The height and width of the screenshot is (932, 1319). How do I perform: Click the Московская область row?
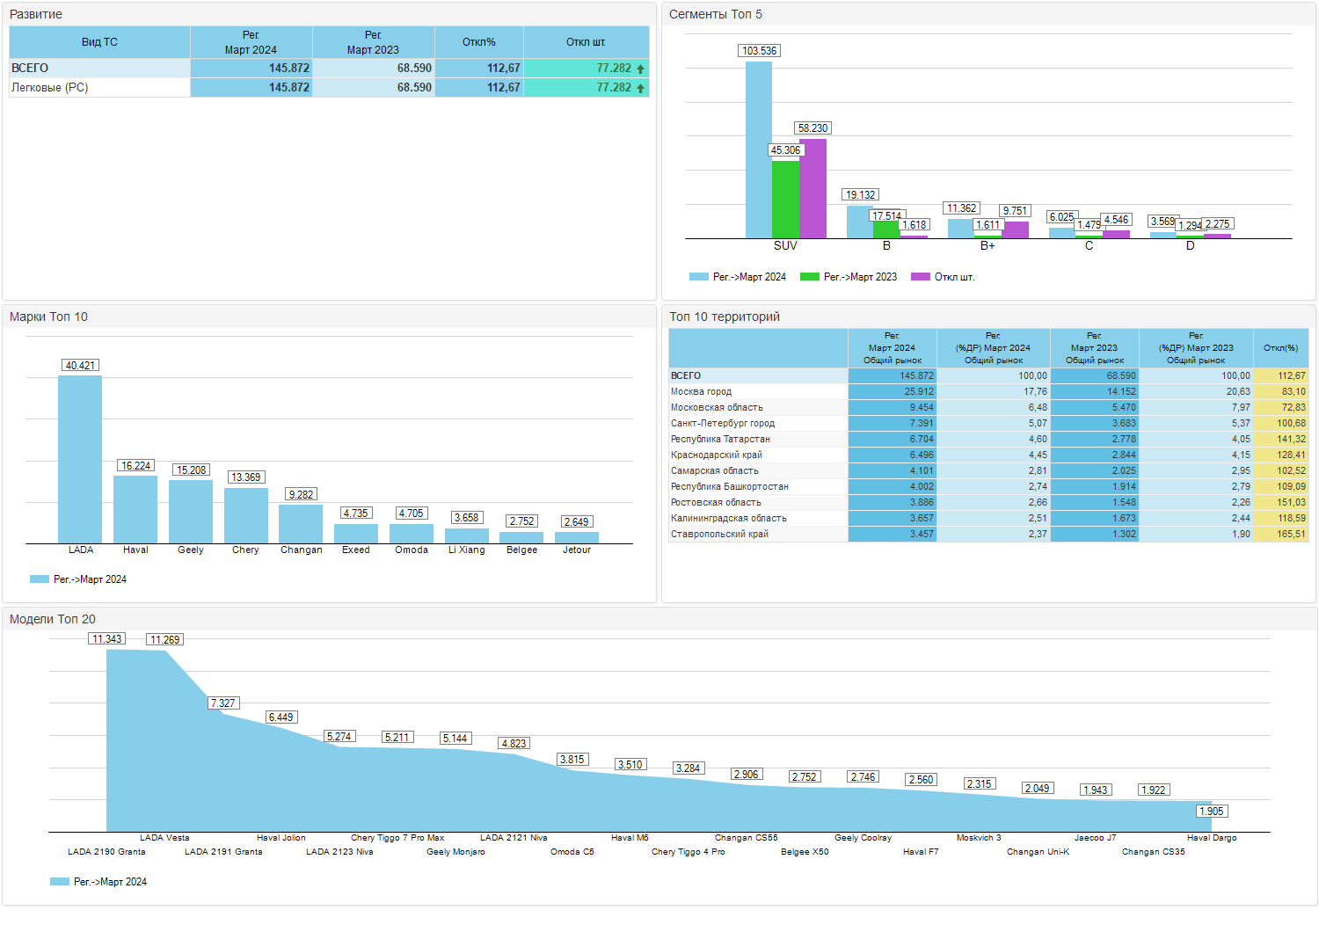tap(988, 407)
